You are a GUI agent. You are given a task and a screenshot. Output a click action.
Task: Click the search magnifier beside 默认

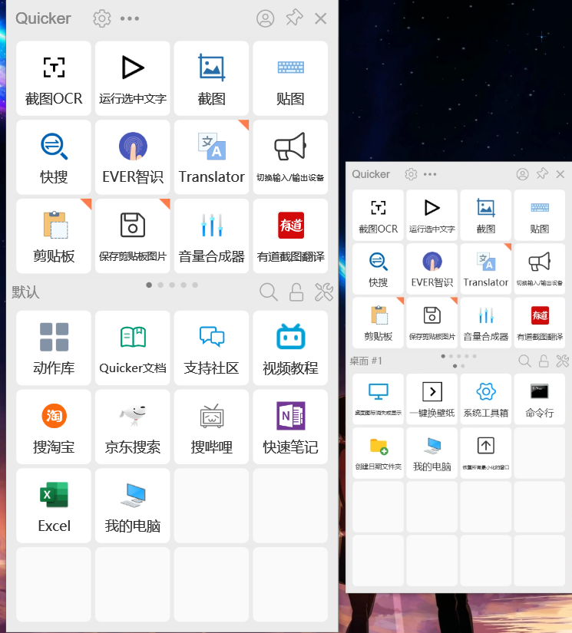coord(269,292)
